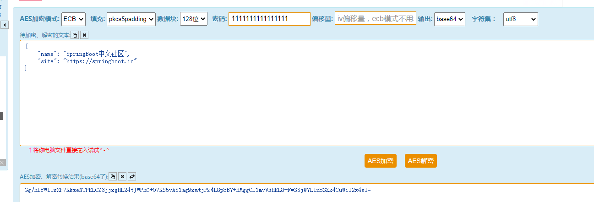Click the AES加密 encrypt button
The width and height of the screenshot is (594, 202).
[x=381, y=161]
